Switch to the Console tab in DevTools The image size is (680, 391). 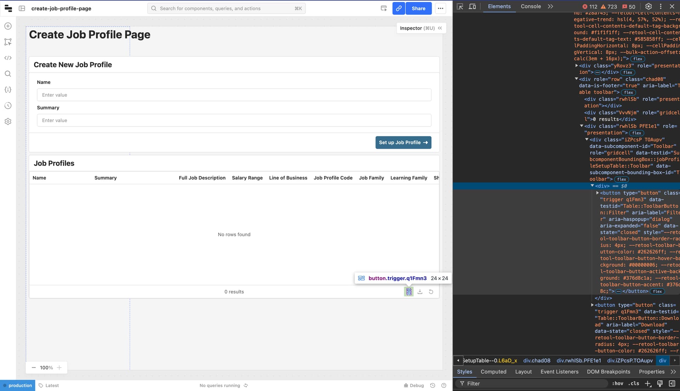[530, 6]
